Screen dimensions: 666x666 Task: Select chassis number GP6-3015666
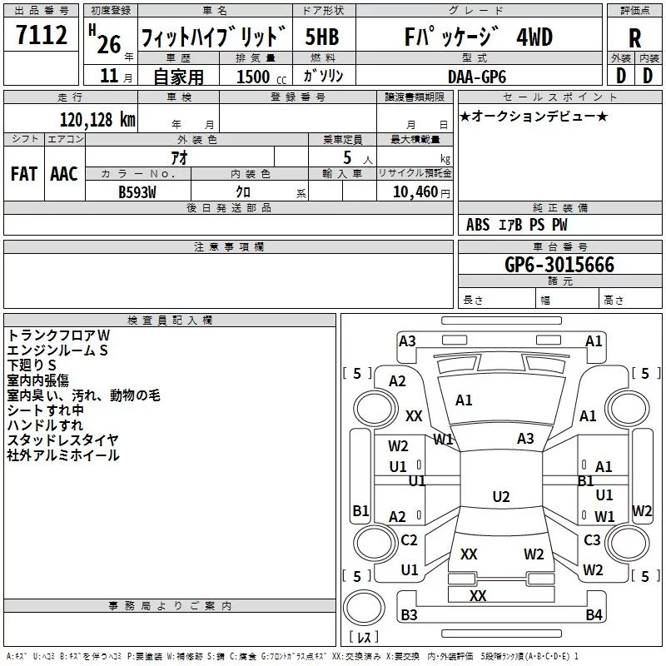(x=559, y=265)
